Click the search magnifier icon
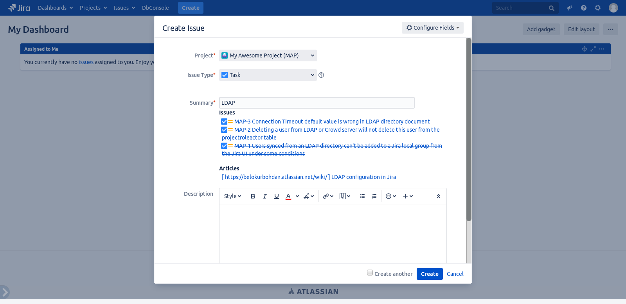This screenshot has width=626, height=304. tap(552, 8)
